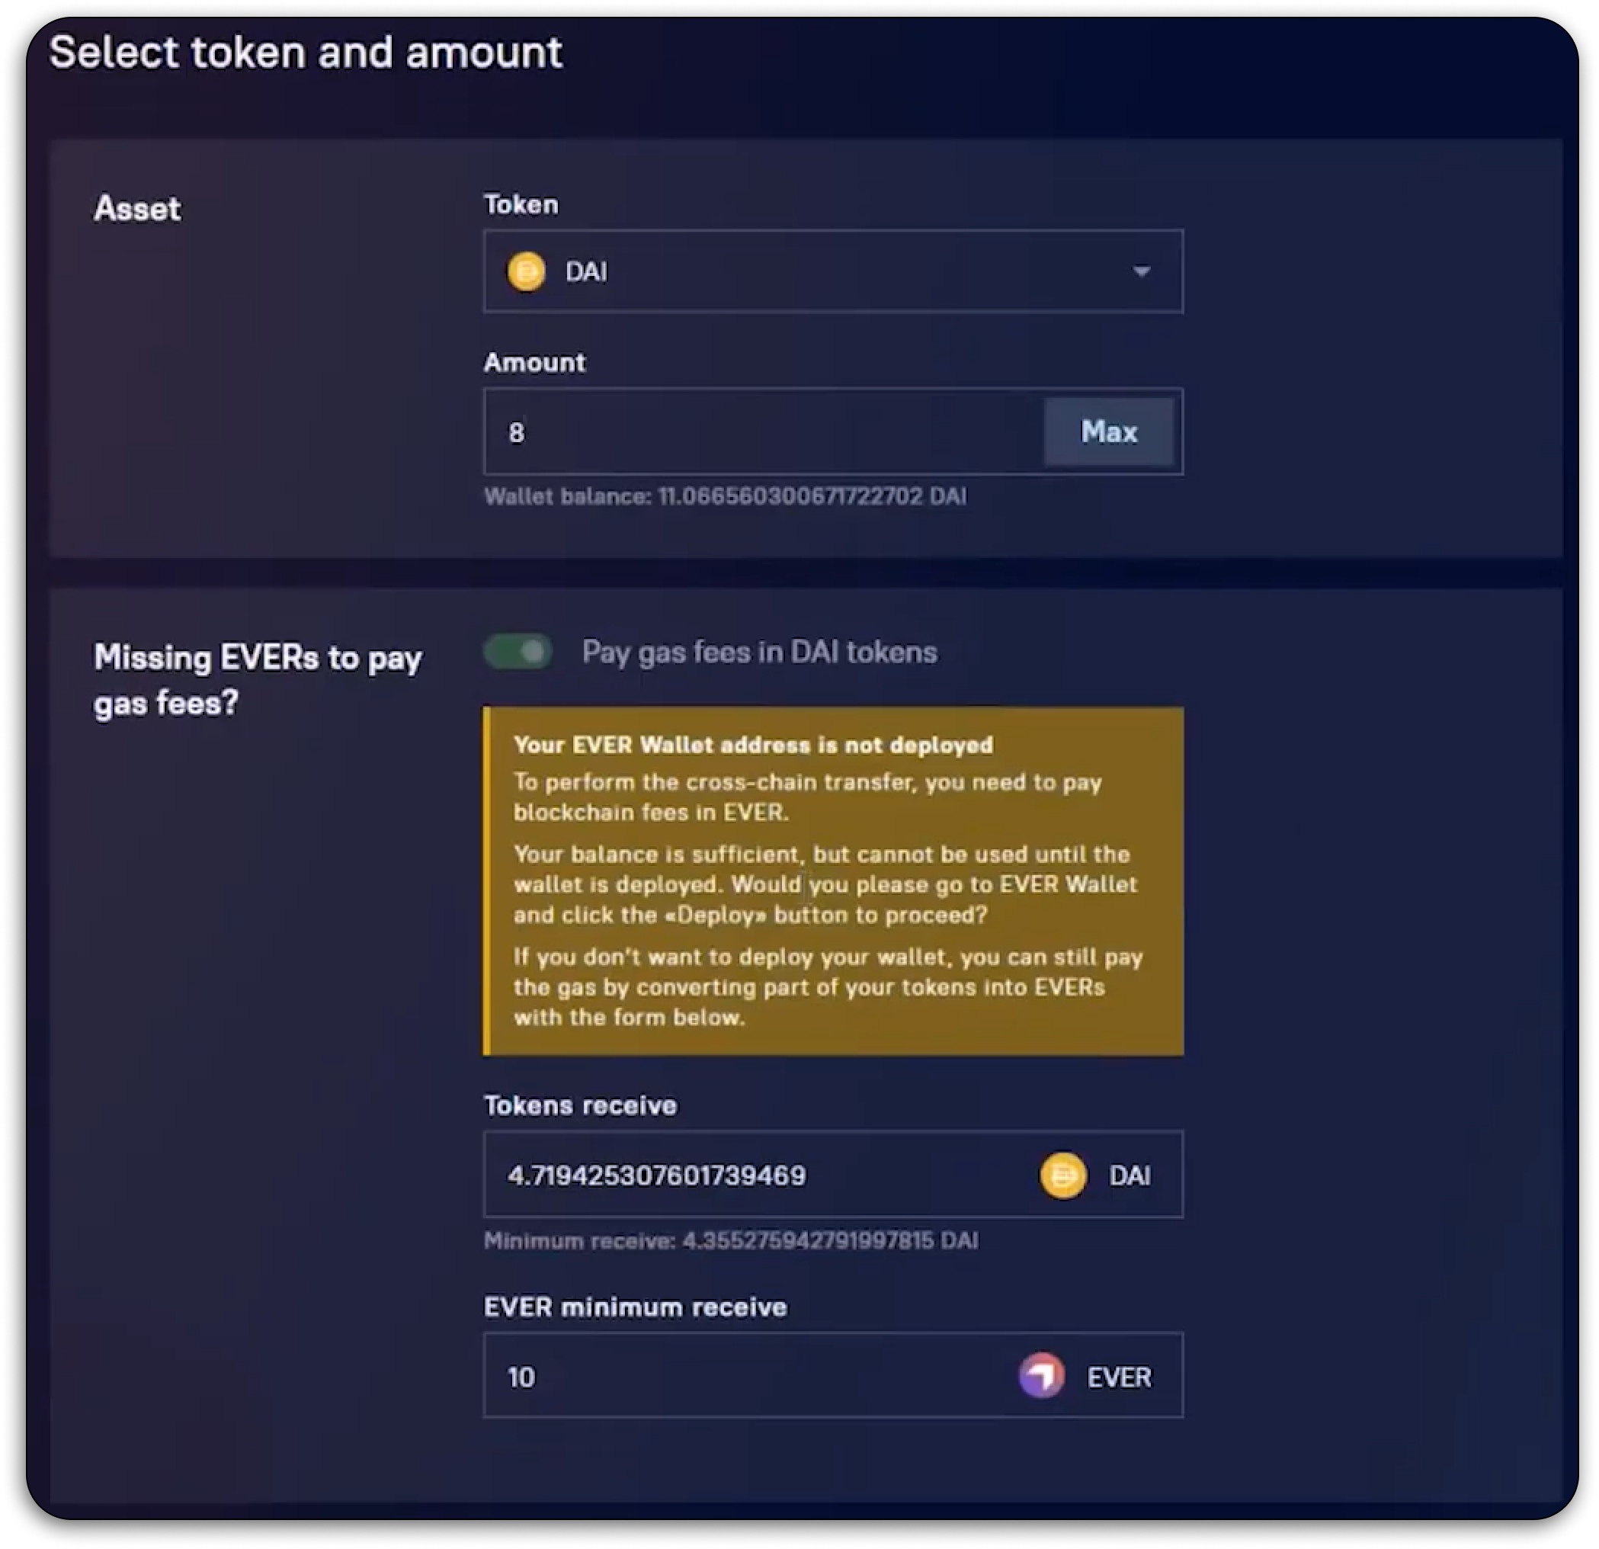Click the Asset section label

tap(137, 208)
